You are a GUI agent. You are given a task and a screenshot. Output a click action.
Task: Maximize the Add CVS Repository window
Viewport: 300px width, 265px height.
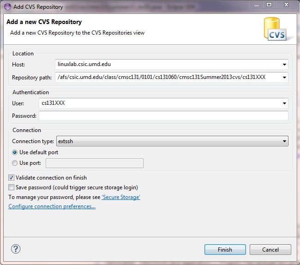tap(269, 5)
